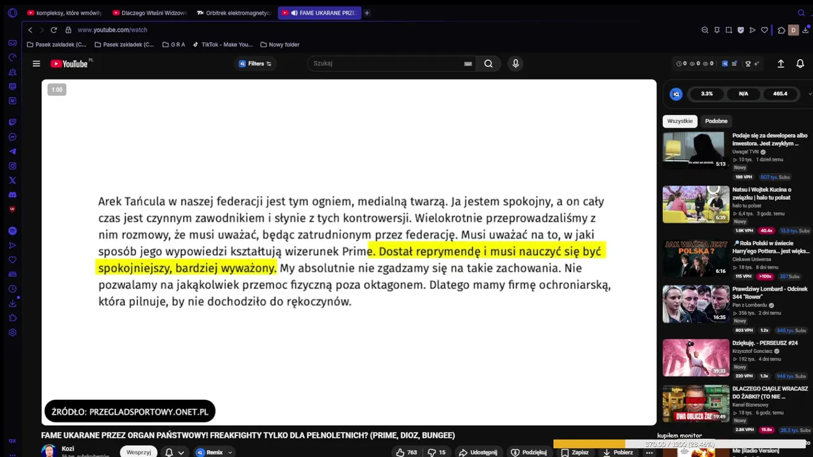Click the zoom-out magnifier in the address bar
The width and height of the screenshot is (813, 457).
pyautogui.click(x=705, y=30)
